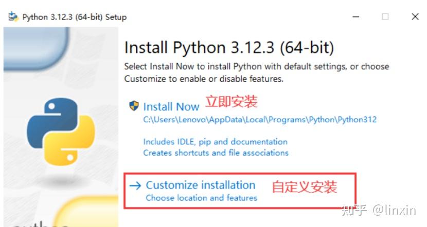
Task: Click the Python snake logo in side panel
Action: click(x=61, y=131)
